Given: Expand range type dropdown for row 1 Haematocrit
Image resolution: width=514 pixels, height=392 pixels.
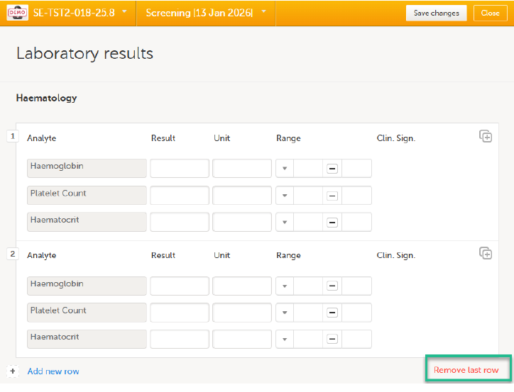Looking at the screenshot, I should click(x=285, y=223).
